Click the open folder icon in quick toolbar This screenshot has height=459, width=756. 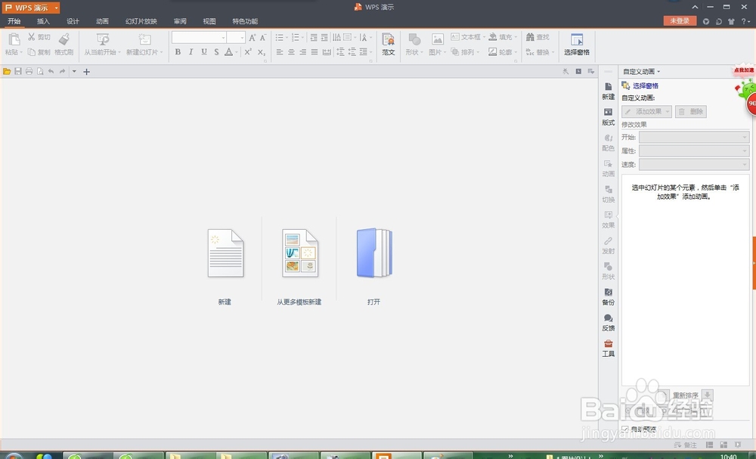coord(7,71)
